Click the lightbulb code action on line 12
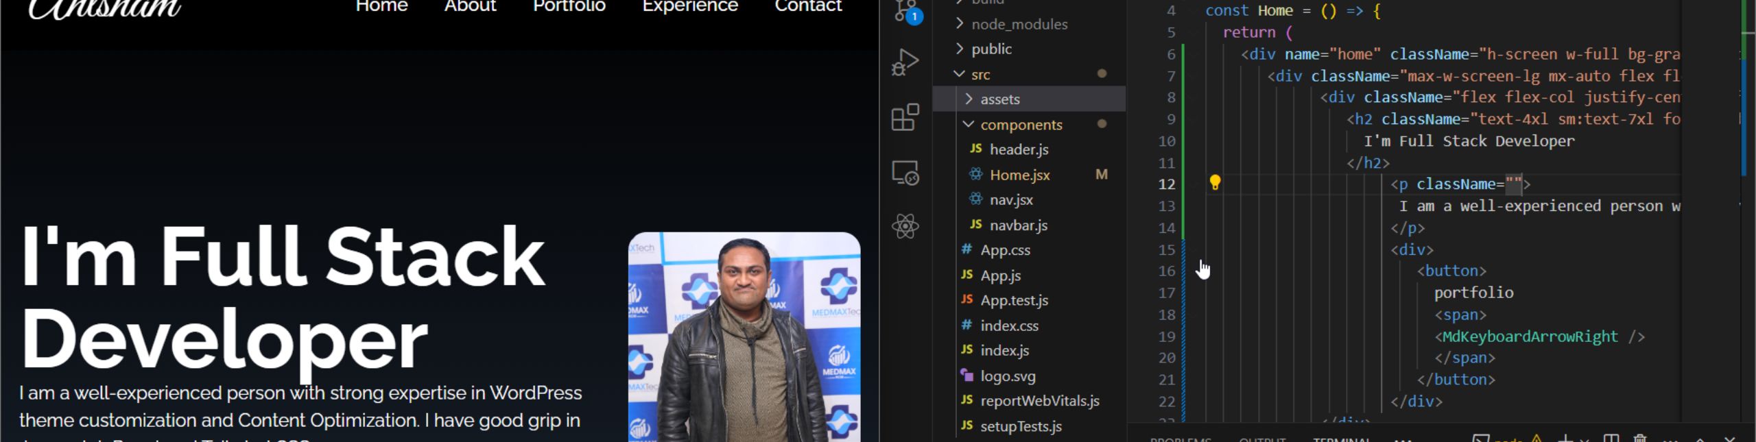 tap(1215, 182)
